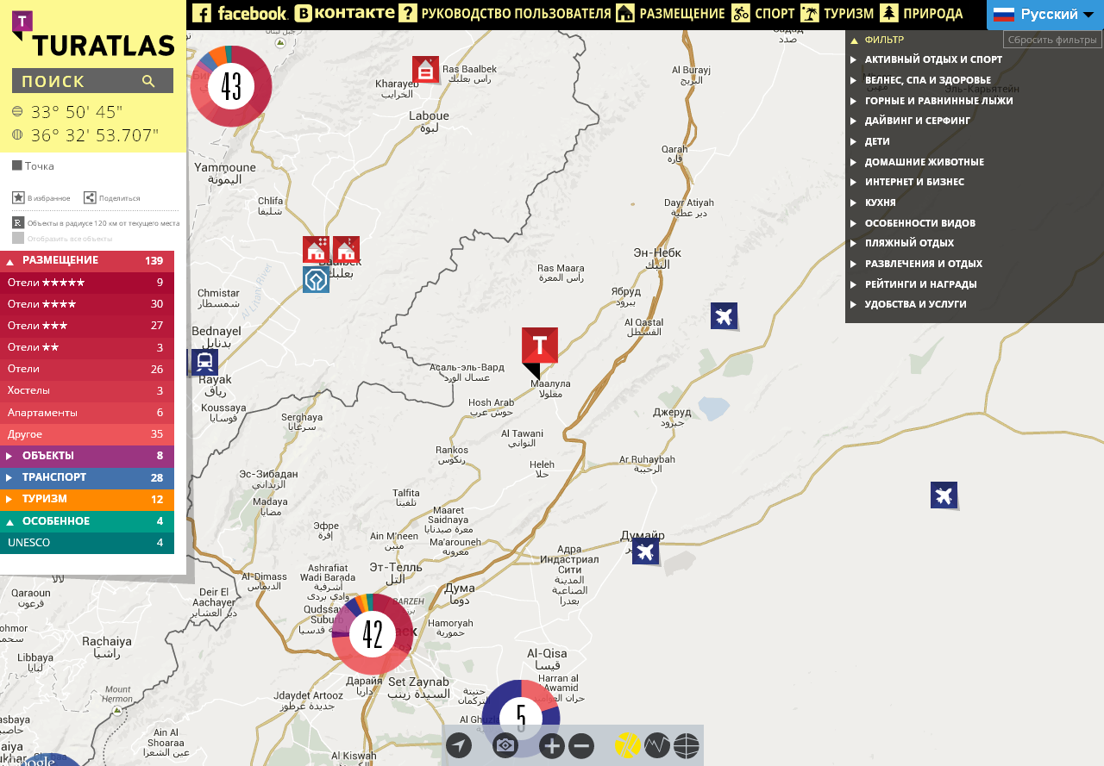Select the Другое accommodation row
This screenshot has height=766, width=1104.
[x=87, y=434]
